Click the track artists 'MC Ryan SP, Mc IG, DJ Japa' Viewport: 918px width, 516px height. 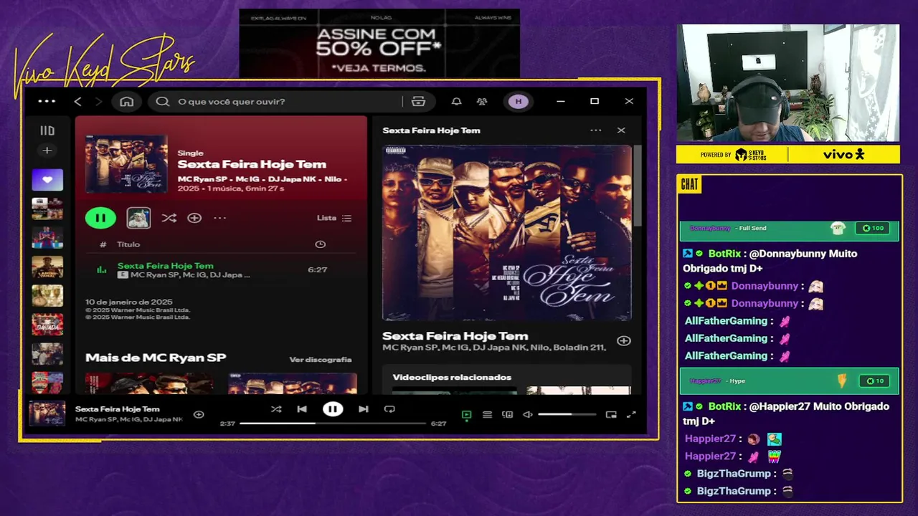[x=190, y=275]
